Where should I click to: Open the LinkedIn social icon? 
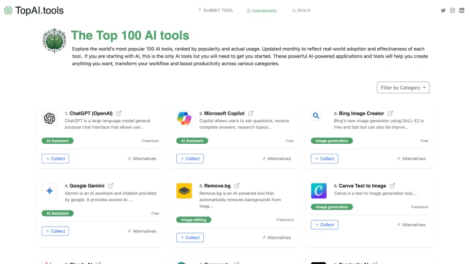click(x=461, y=11)
